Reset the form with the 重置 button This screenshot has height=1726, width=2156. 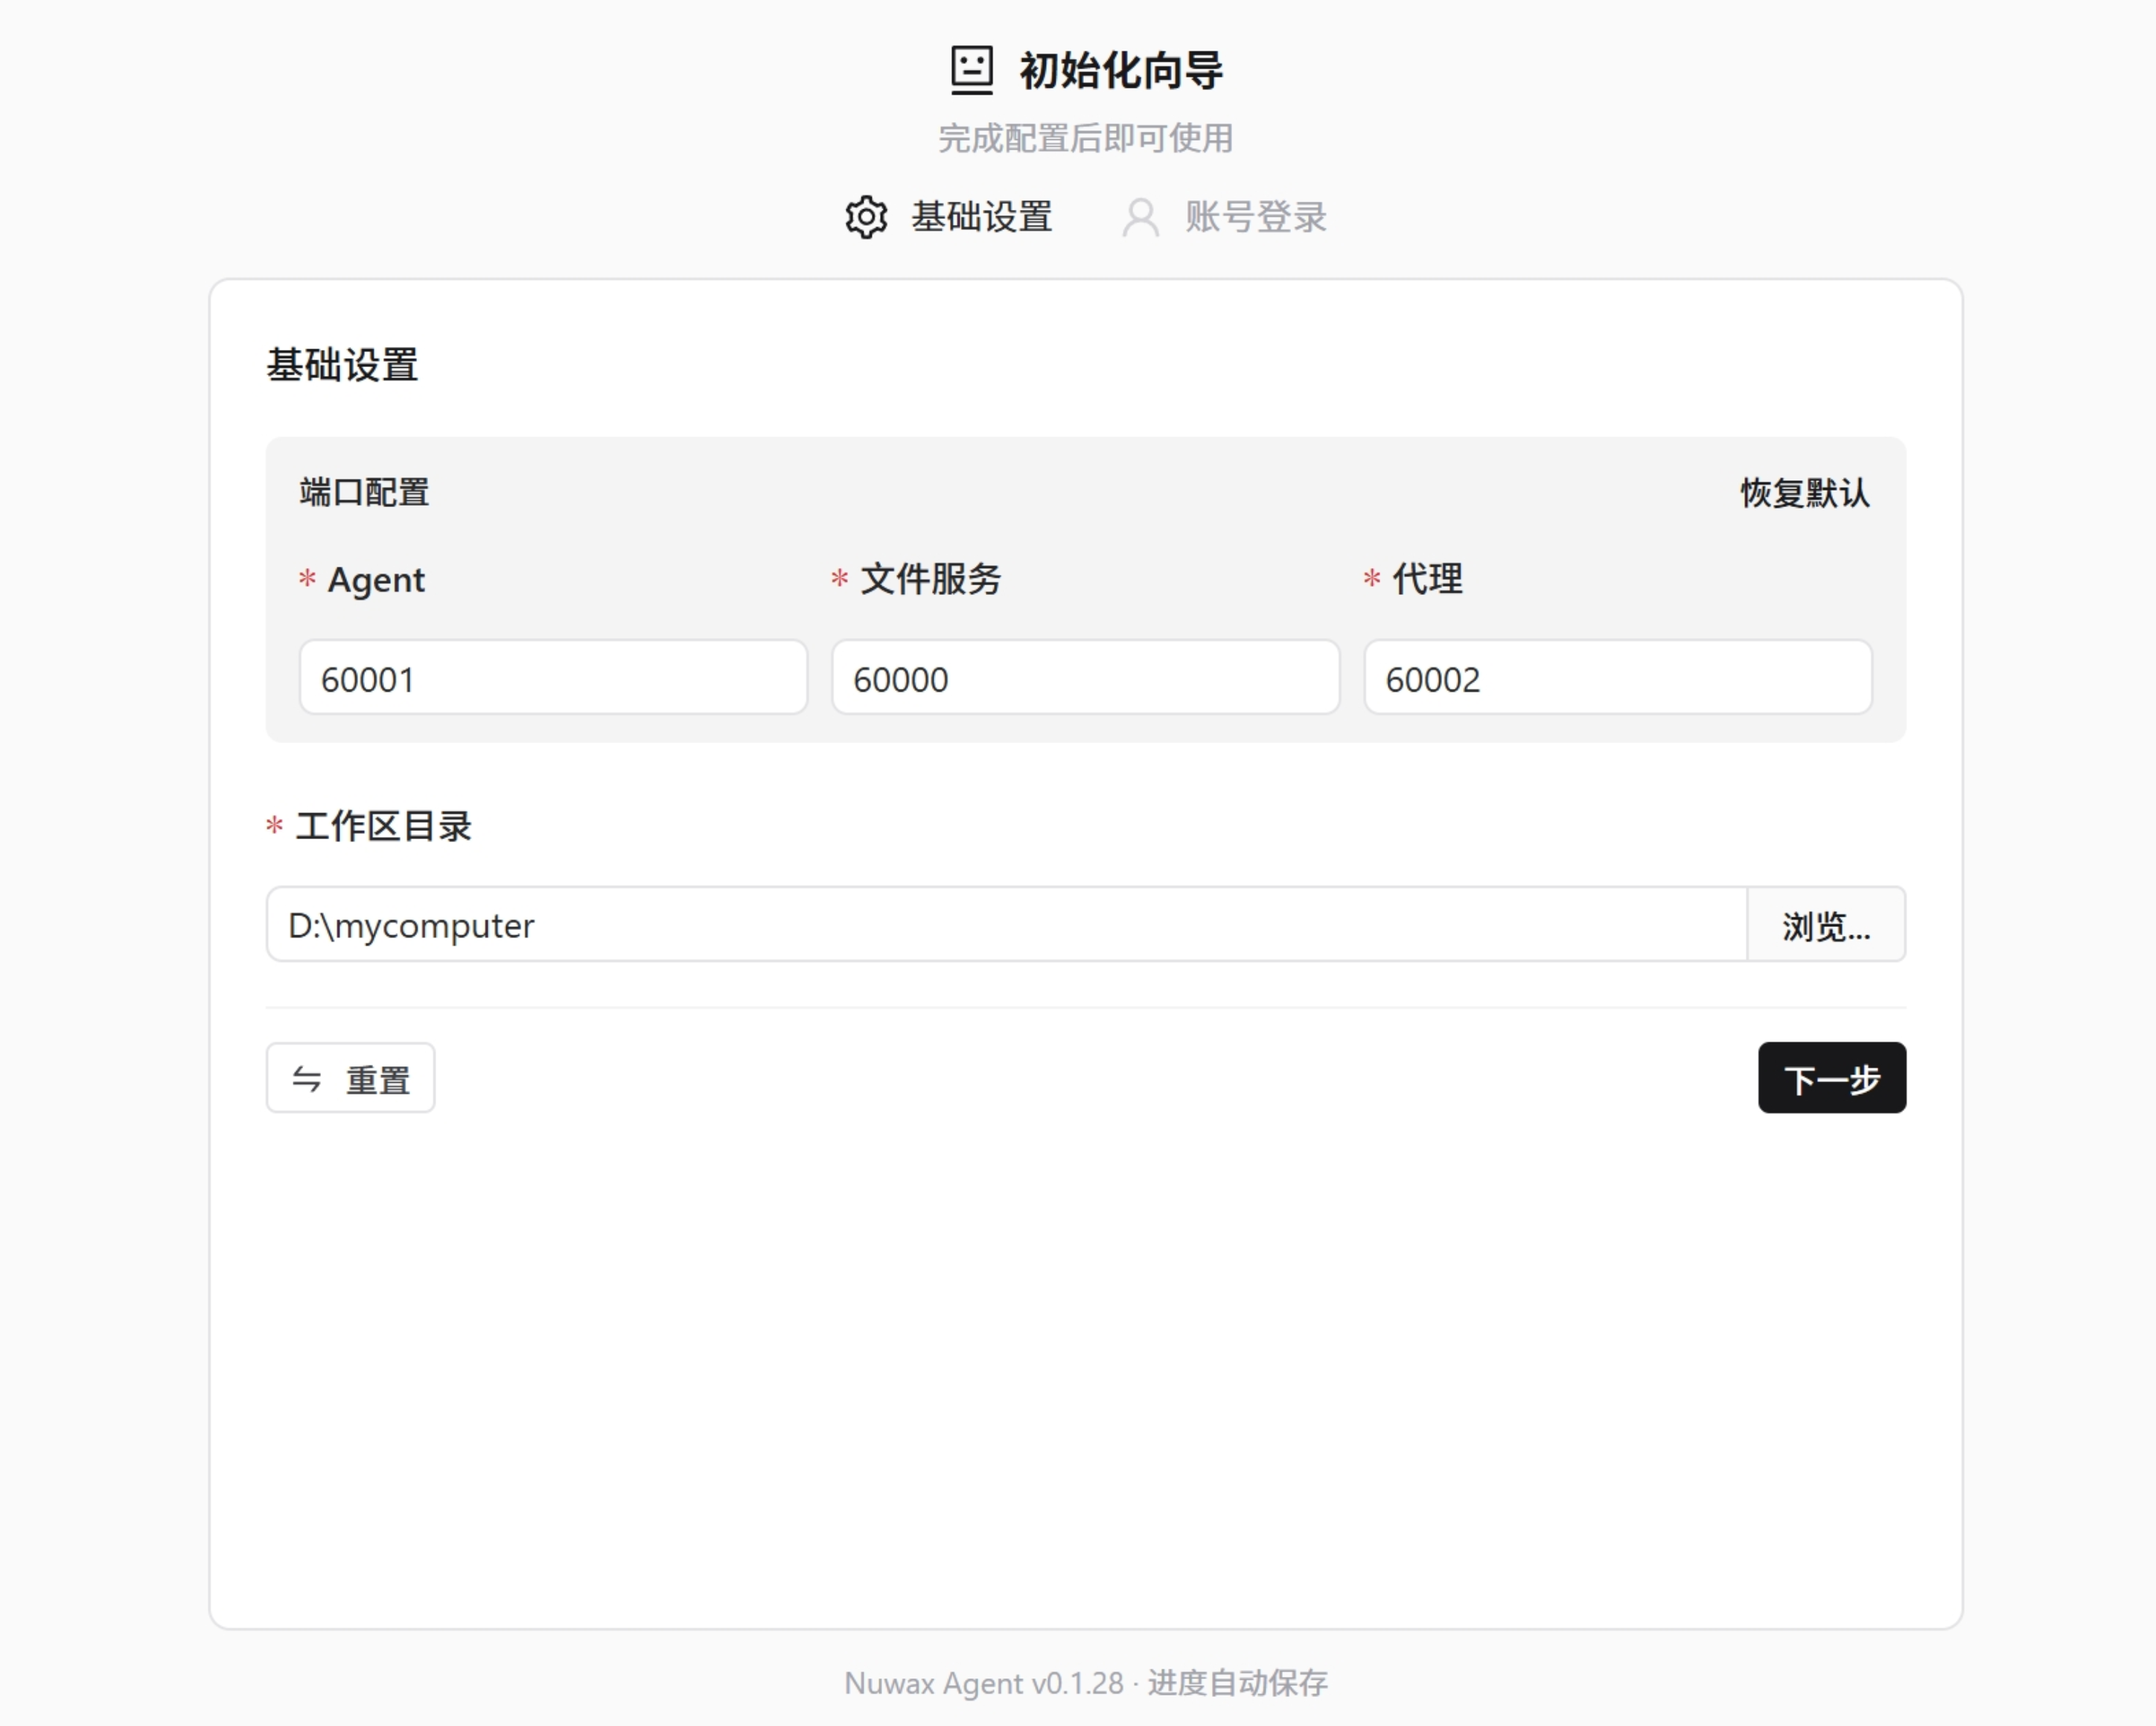click(350, 1078)
